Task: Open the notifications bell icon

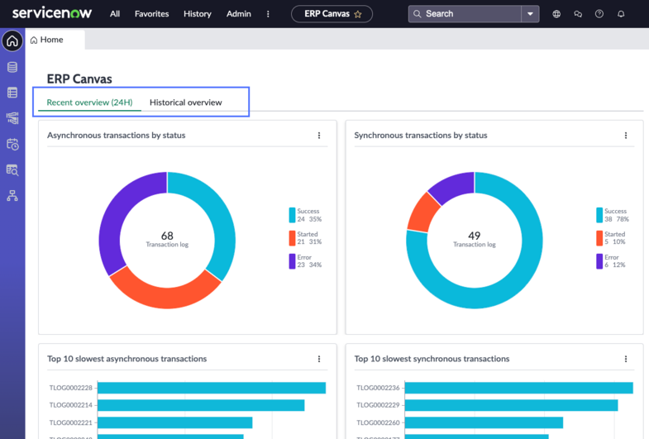Action: pos(621,14)
